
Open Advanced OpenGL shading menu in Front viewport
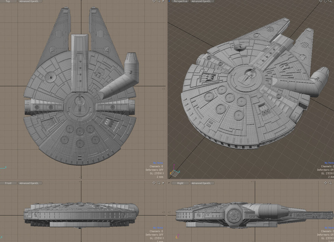pos(30,183)
